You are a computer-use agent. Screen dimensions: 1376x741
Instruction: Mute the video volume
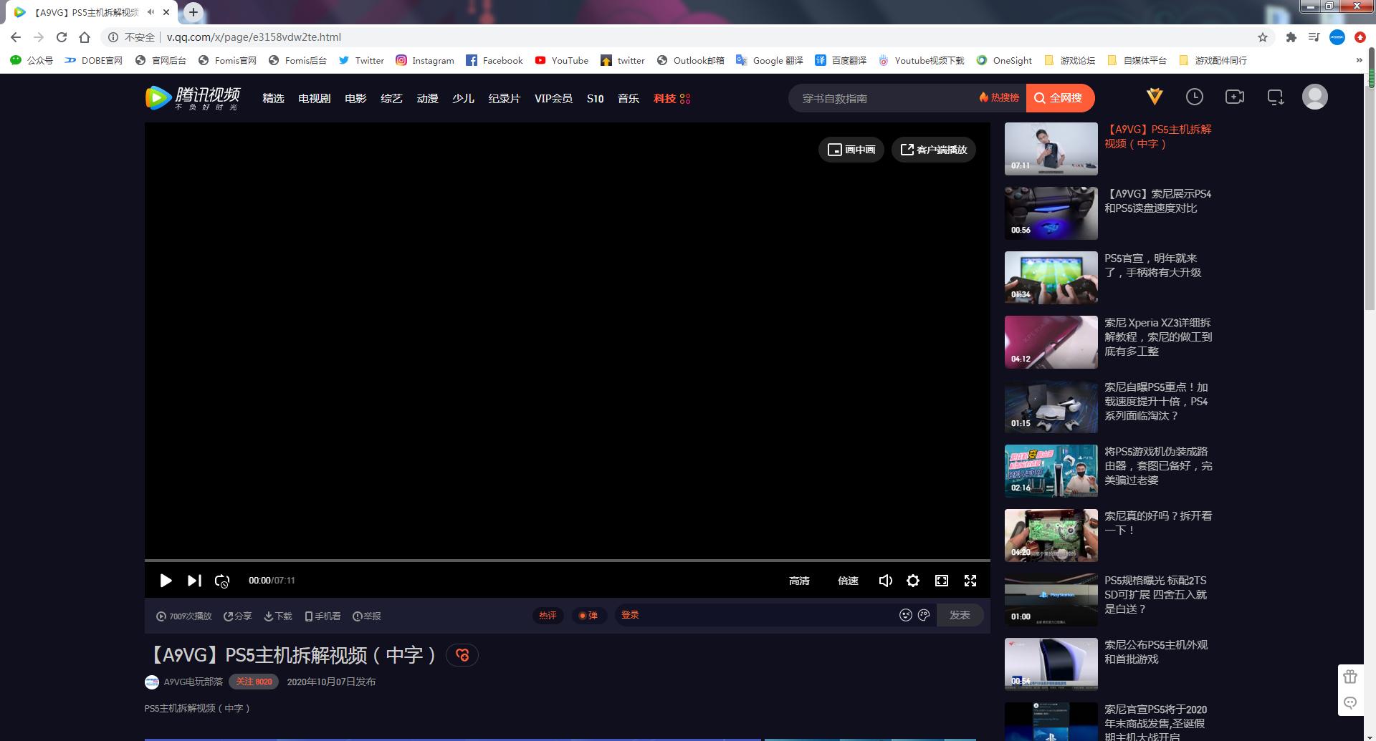click(x=885, y=581)
